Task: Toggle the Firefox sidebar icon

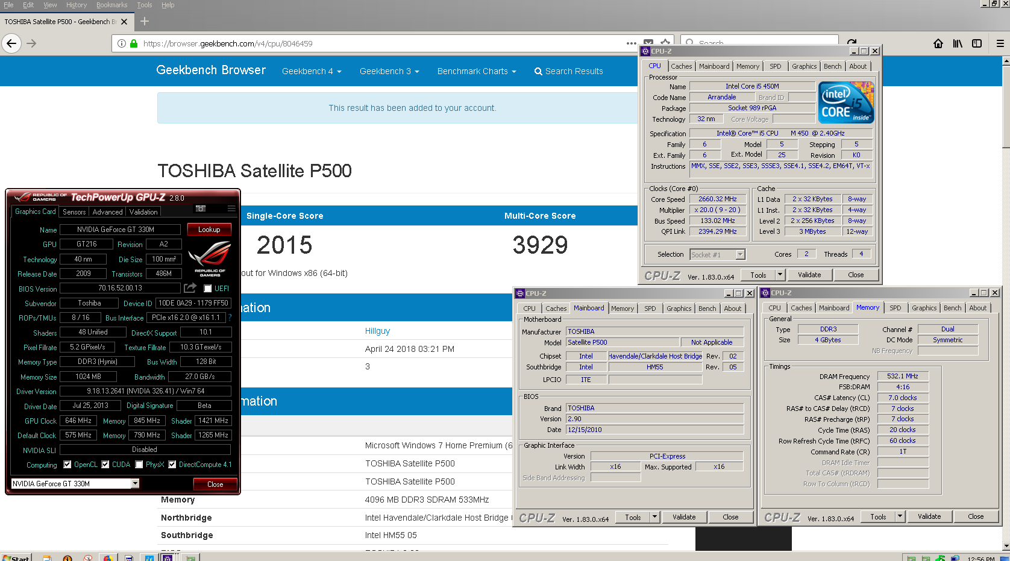Action: click(977, 43)
